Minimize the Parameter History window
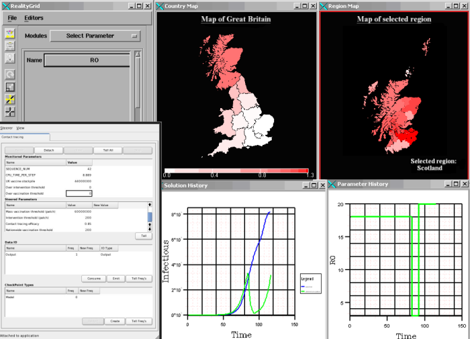 448,184
